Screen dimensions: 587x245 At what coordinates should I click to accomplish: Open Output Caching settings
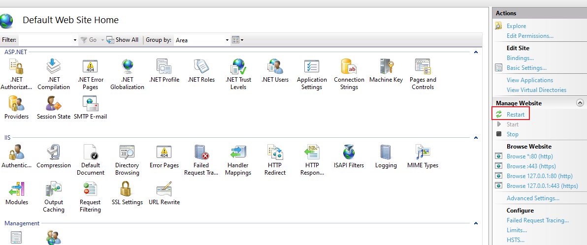tap(54, 197)
